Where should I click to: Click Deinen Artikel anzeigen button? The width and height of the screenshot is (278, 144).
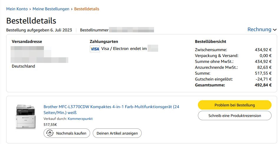coord(117,133)
